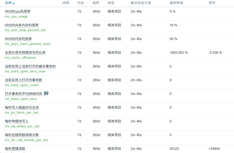Select key iris_trans_open_count
Image resolution: width=234 pixels, height=153 pixels.
[x=21, y=85]
